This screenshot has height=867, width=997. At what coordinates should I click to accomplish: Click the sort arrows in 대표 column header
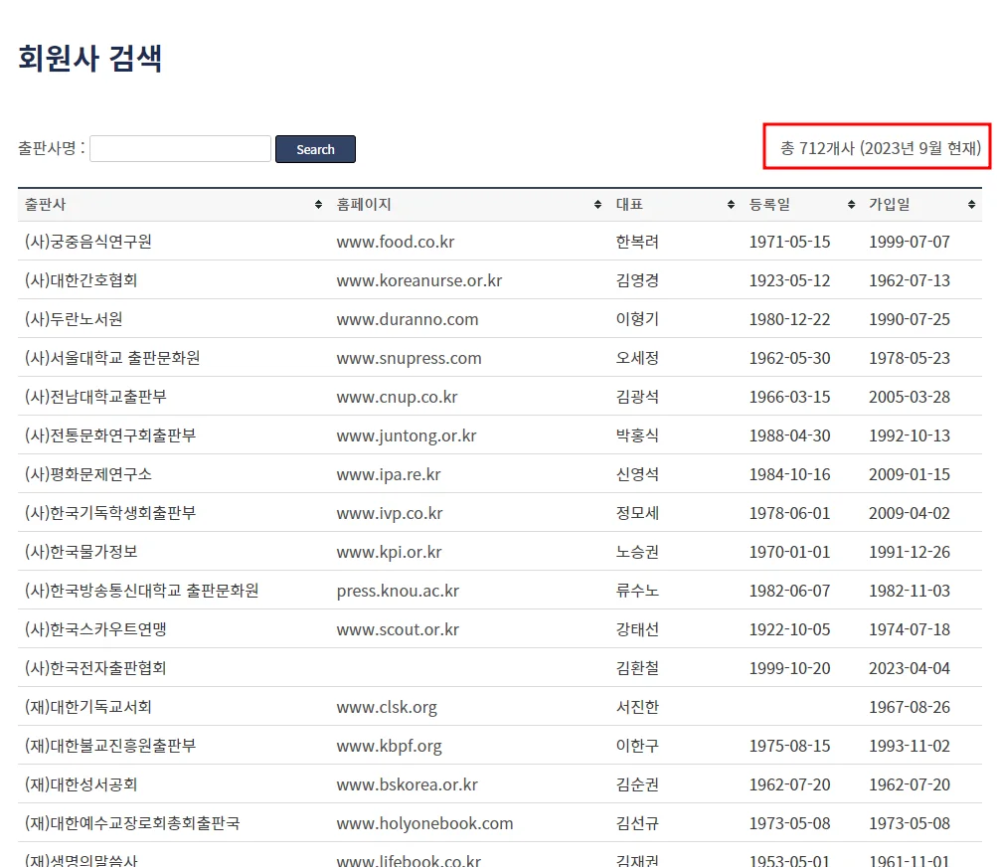pyautogui.click(x=732, y=205)
